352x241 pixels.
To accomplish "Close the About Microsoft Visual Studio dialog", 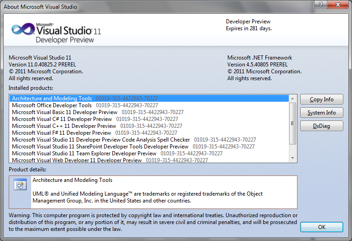I will click(x=338, y=5).
